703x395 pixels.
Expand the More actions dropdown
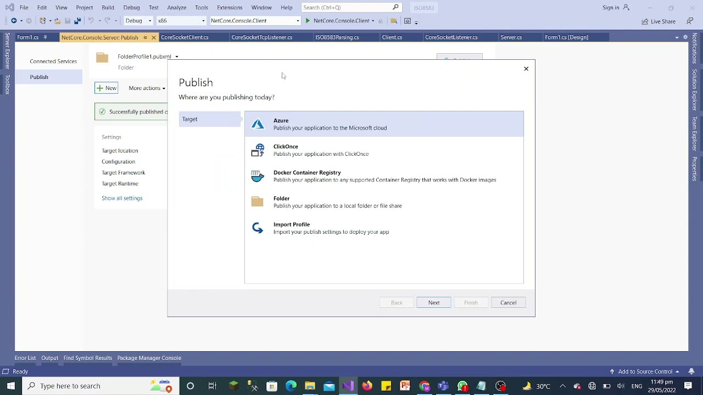(x=147, y=88)
